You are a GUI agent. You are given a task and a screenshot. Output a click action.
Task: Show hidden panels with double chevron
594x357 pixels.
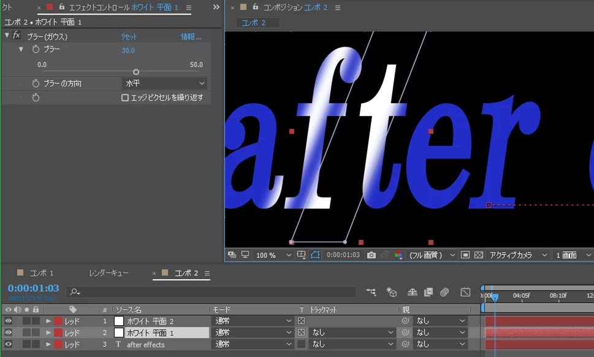pyautogui.click(x=216, y=7)
